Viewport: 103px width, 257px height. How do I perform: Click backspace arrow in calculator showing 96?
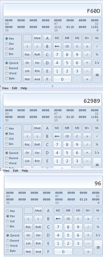click(x=58, y=219)
